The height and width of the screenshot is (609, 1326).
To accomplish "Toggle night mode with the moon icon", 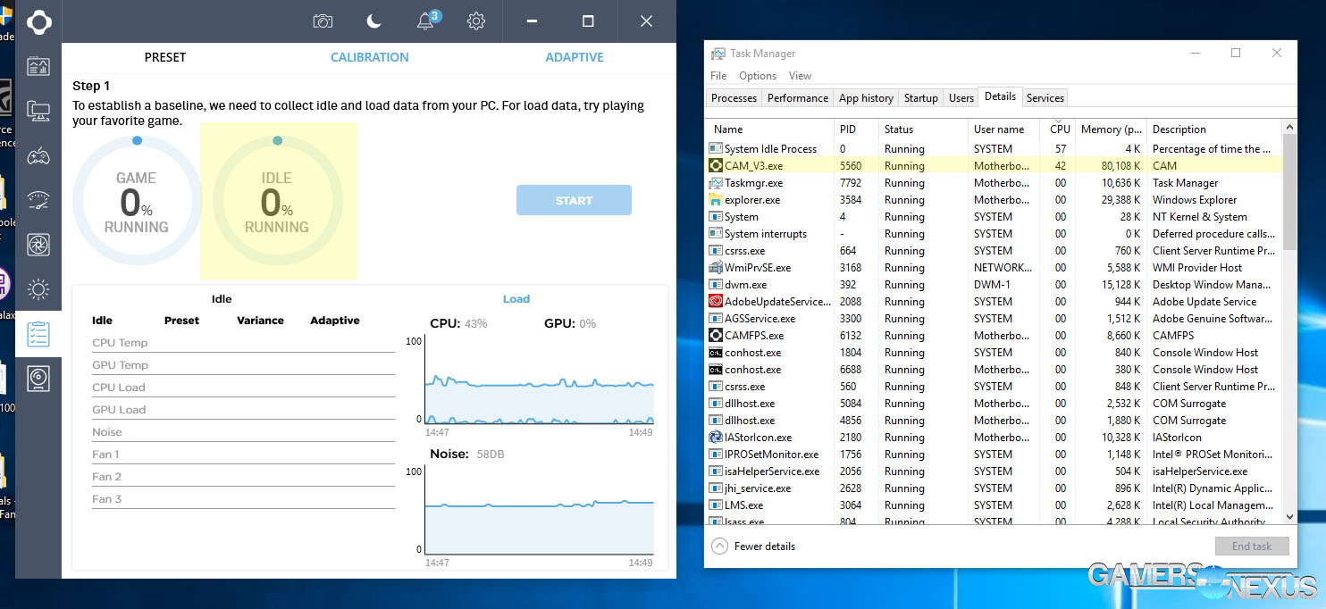I will click(373, 21).
